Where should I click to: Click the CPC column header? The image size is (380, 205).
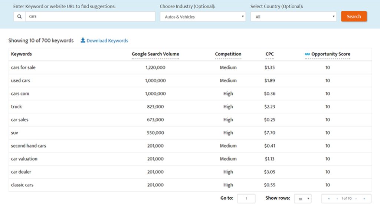pos(269,54)
